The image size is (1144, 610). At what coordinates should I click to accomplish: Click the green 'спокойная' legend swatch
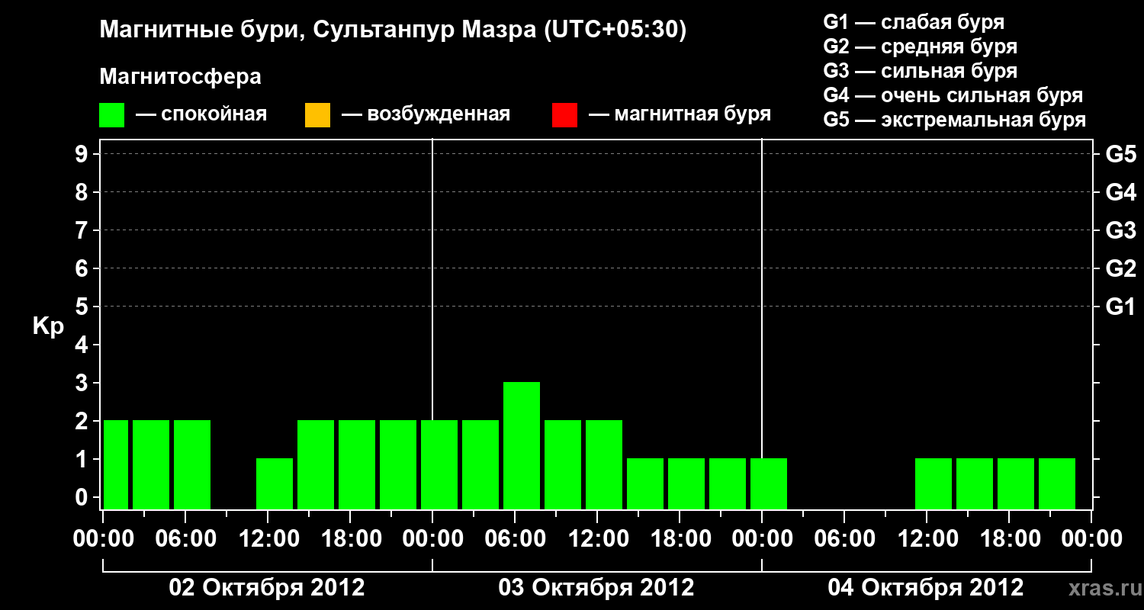coord(112,114)
